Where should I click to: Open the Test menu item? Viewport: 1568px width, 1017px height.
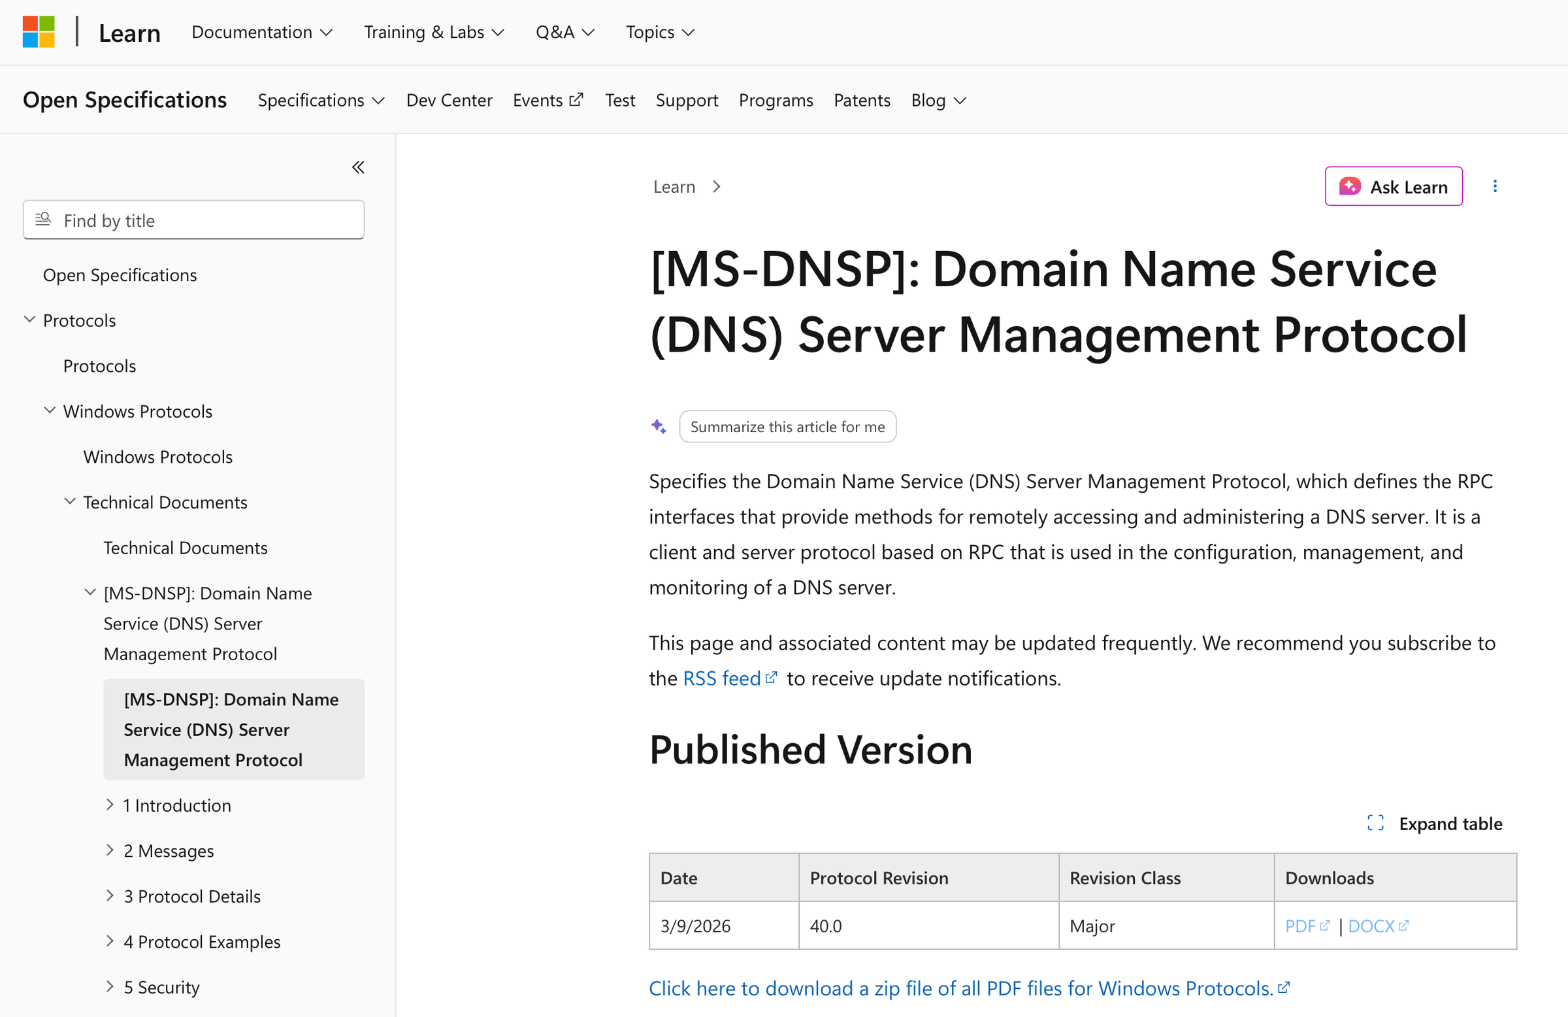coord(620,100)
